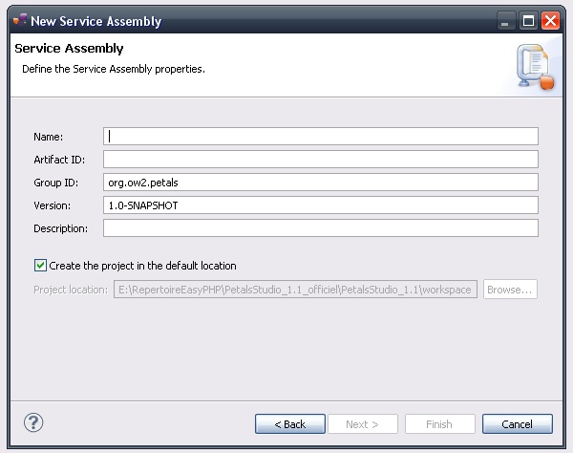The height and width of the screenshot is (453, 573).
Task: Click the Project location path field
Action: tap(294, 290)
